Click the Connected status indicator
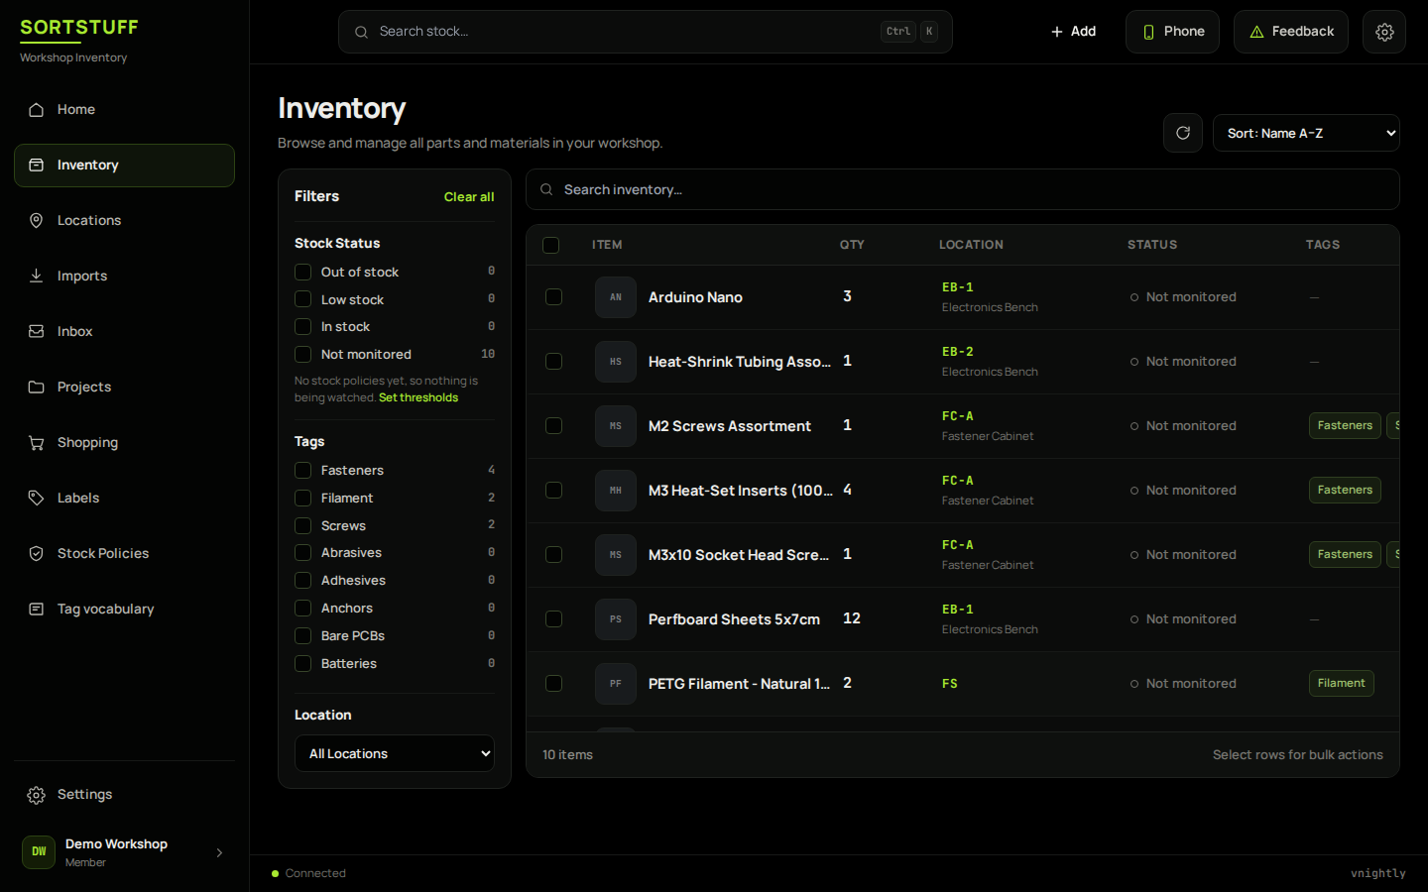1428x892 pixels. click(308, 873)
